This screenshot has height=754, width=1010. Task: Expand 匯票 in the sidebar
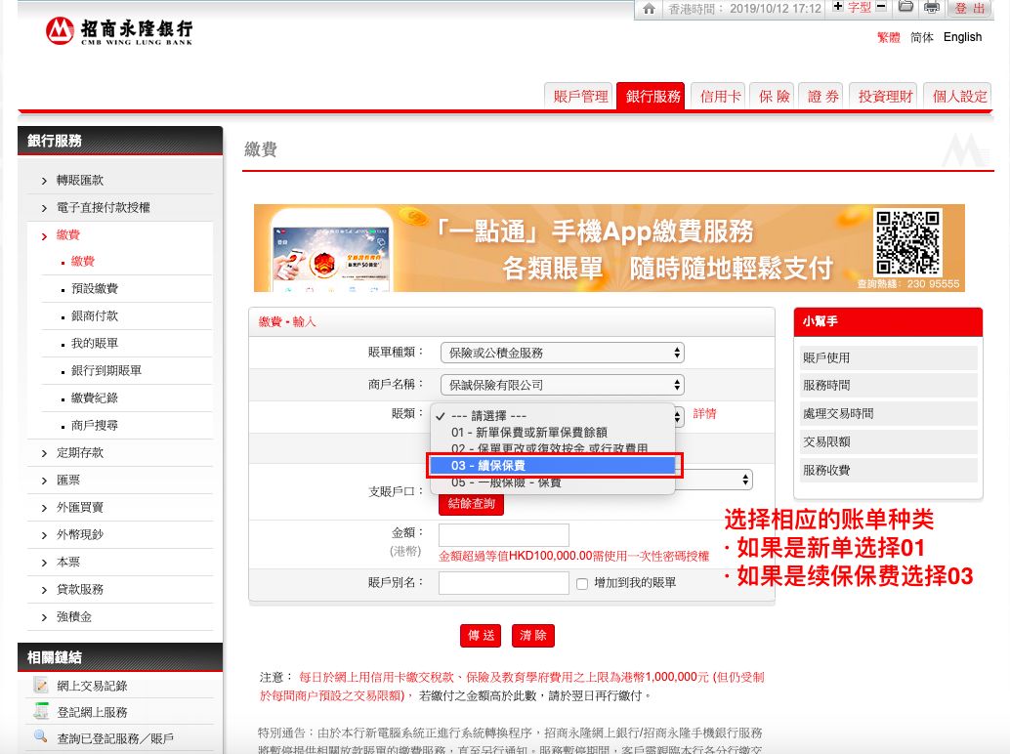click(68, 480)
